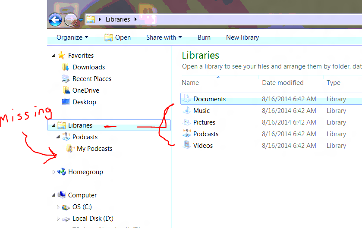Open the Organize menu
The image size is (362, 228).
point(72,37)
